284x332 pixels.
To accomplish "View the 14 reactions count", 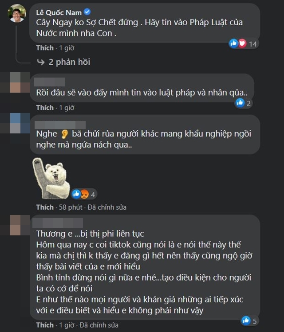I will pos(253,44).
